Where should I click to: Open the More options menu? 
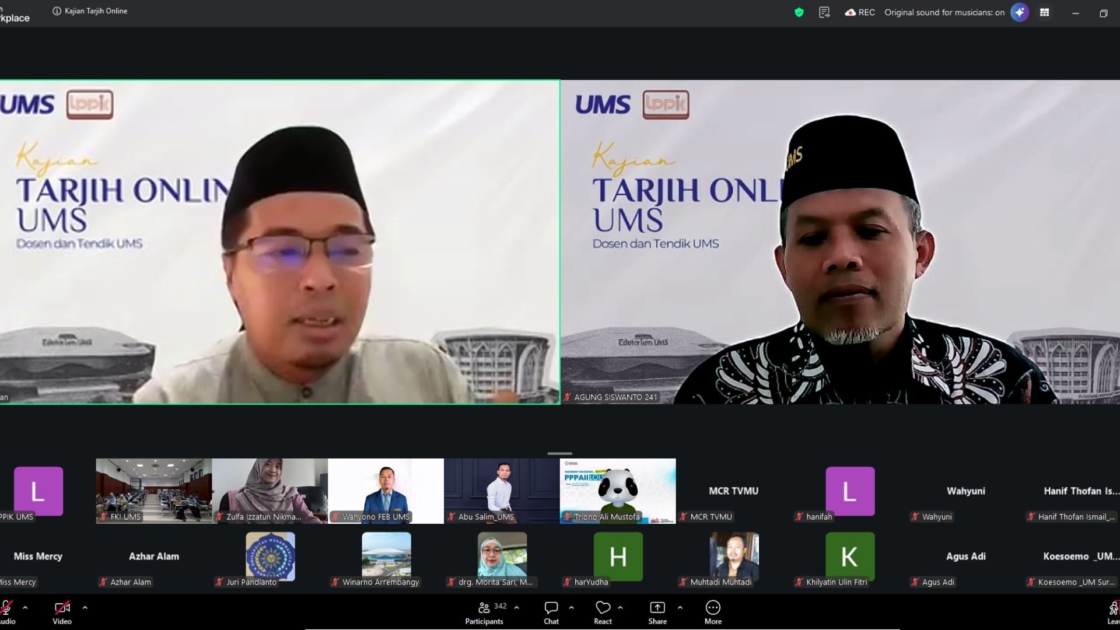[713, 612]
